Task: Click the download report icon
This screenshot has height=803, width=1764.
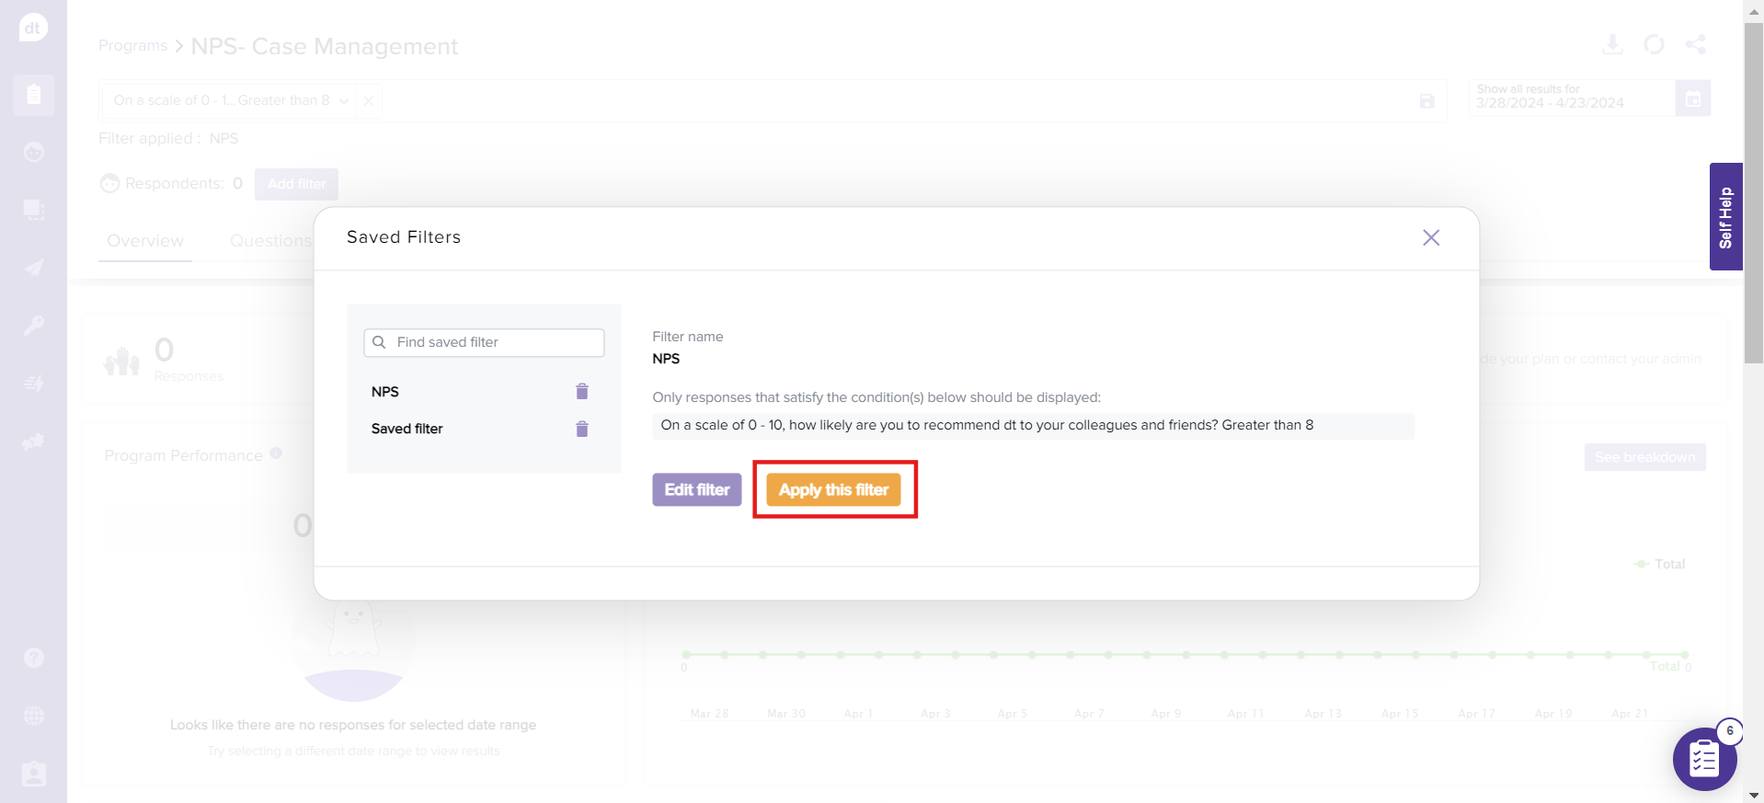Action: 1612,44
